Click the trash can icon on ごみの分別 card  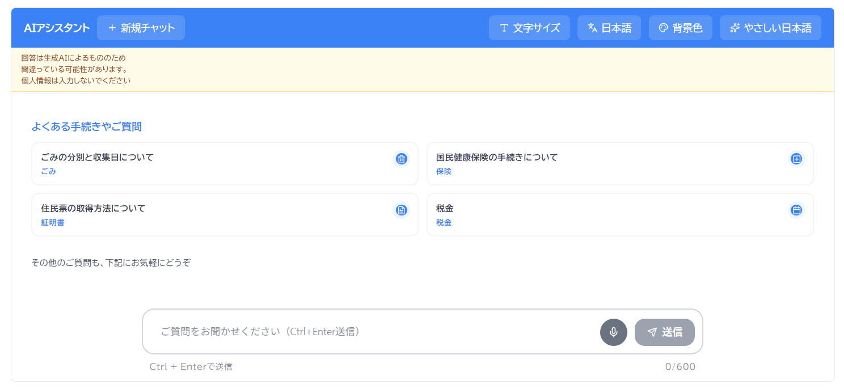(402, 159)
